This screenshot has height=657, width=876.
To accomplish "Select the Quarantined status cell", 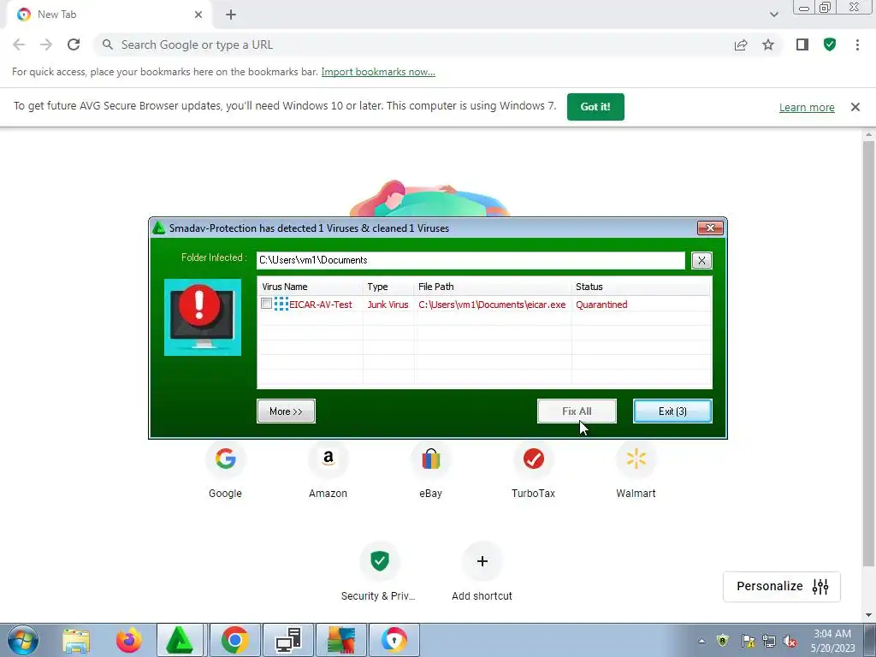I will pyautogui.click(x=601, y=305).
